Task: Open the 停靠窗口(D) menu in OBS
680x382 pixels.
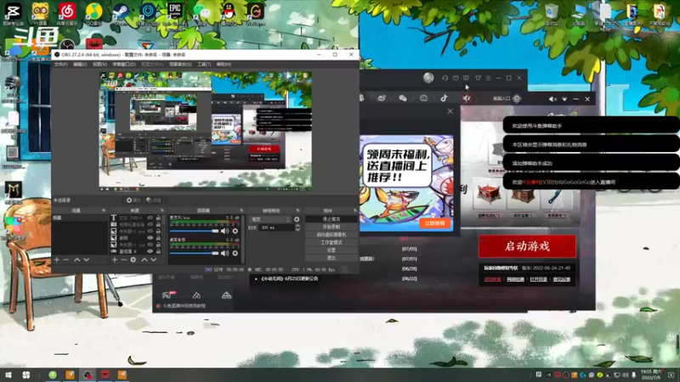Action: click(x=124, y=65)
